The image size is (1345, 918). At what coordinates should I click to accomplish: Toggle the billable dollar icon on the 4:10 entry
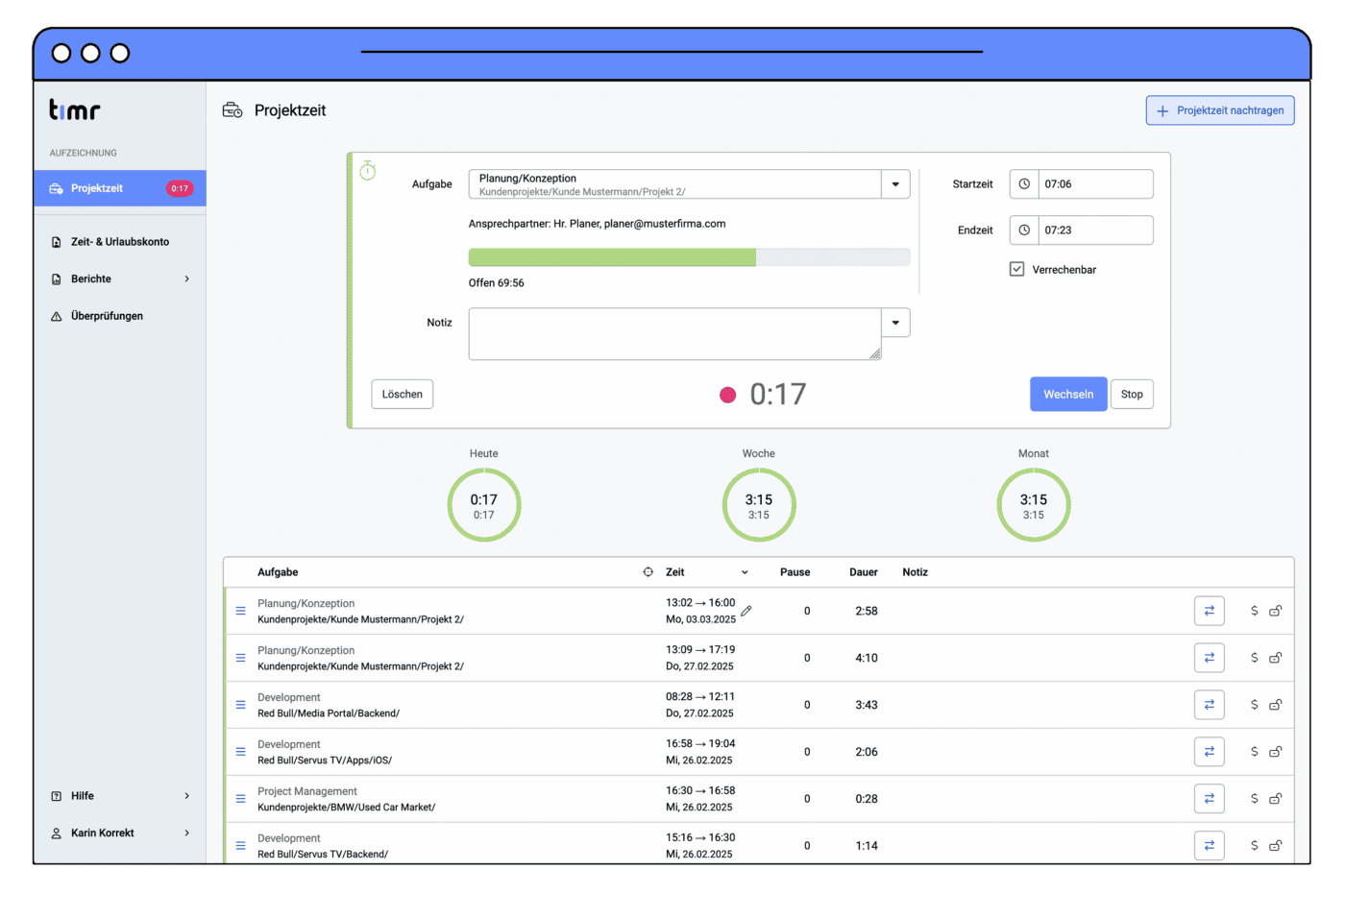point(1254,658)
